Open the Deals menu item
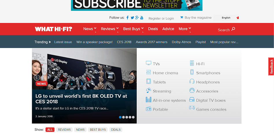 point(153,29)
